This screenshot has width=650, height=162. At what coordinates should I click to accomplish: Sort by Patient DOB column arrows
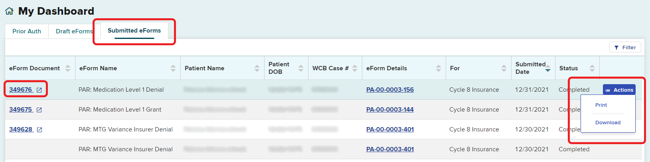301,68
